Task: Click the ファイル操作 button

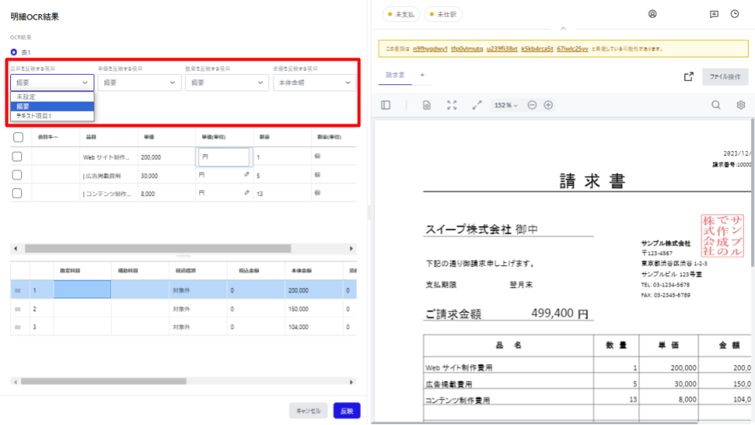Action: pyautogui.click(x=724, y=76)
